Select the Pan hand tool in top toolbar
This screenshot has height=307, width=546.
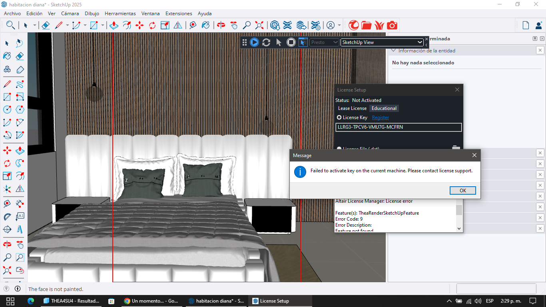coord(234,25)
